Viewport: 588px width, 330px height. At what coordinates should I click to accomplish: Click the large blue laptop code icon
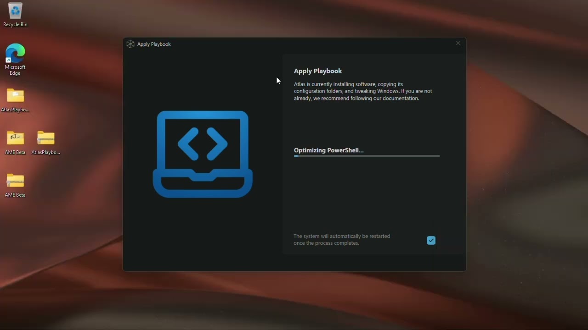[203, 154]
